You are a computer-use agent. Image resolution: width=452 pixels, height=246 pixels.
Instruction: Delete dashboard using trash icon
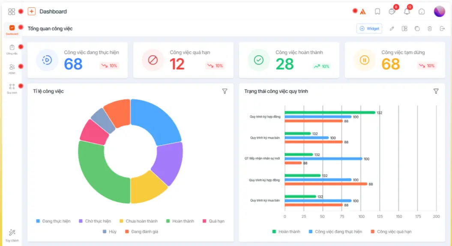point(430,29)
